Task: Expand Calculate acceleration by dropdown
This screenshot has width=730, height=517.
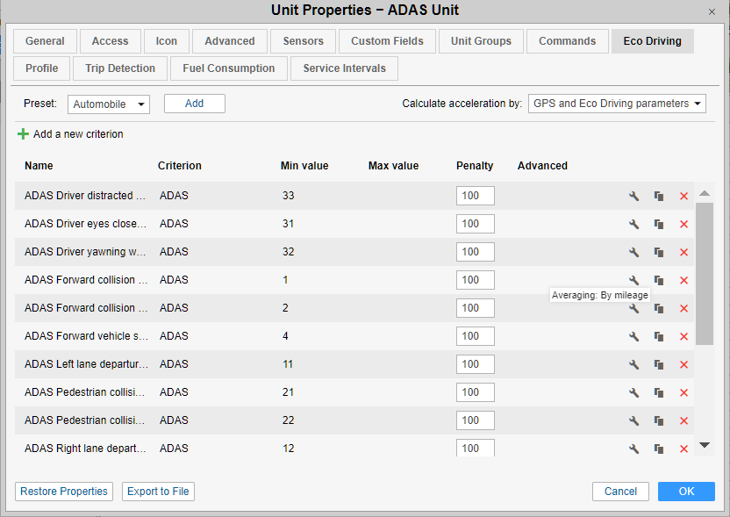Action: coord(617,104)
